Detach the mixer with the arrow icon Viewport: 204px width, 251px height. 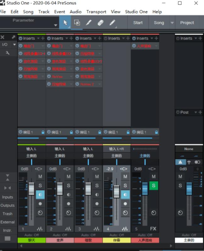pyautogui.click(x=14, y=37)
